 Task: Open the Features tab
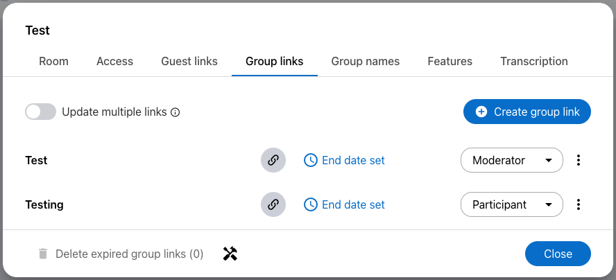tap(450, 61)
